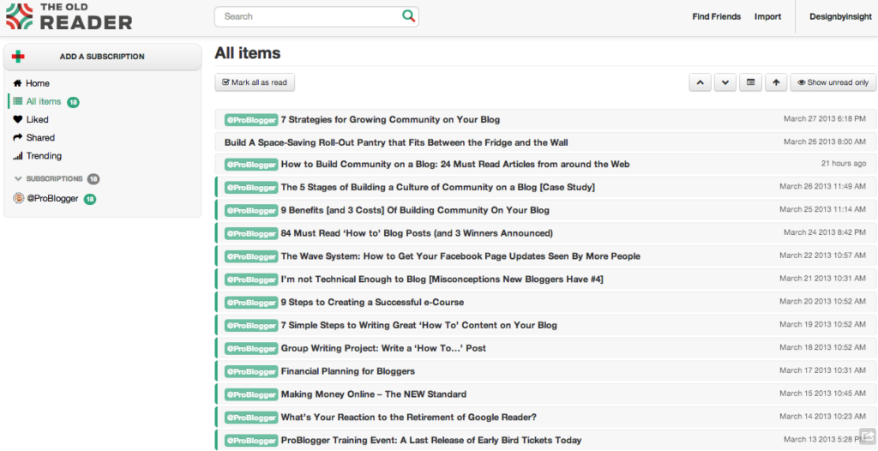Open 'Making Money Online' post
Image resolution: width=878 pixels, height=451 pixels.
(x=374, y=394)
